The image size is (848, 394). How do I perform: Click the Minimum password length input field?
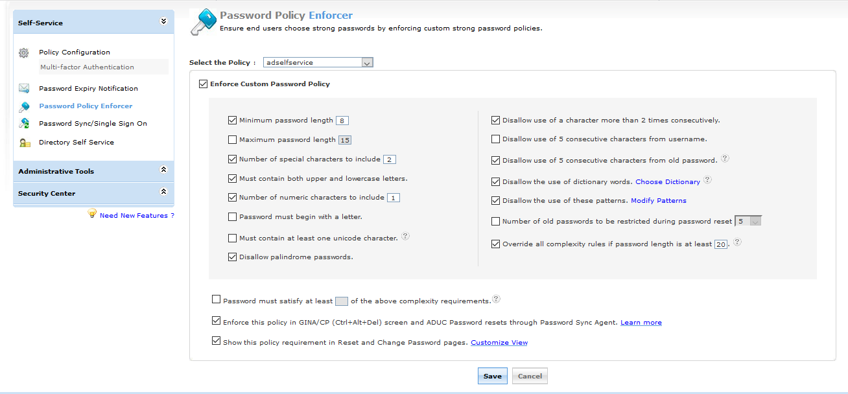(x=342, y=121)
